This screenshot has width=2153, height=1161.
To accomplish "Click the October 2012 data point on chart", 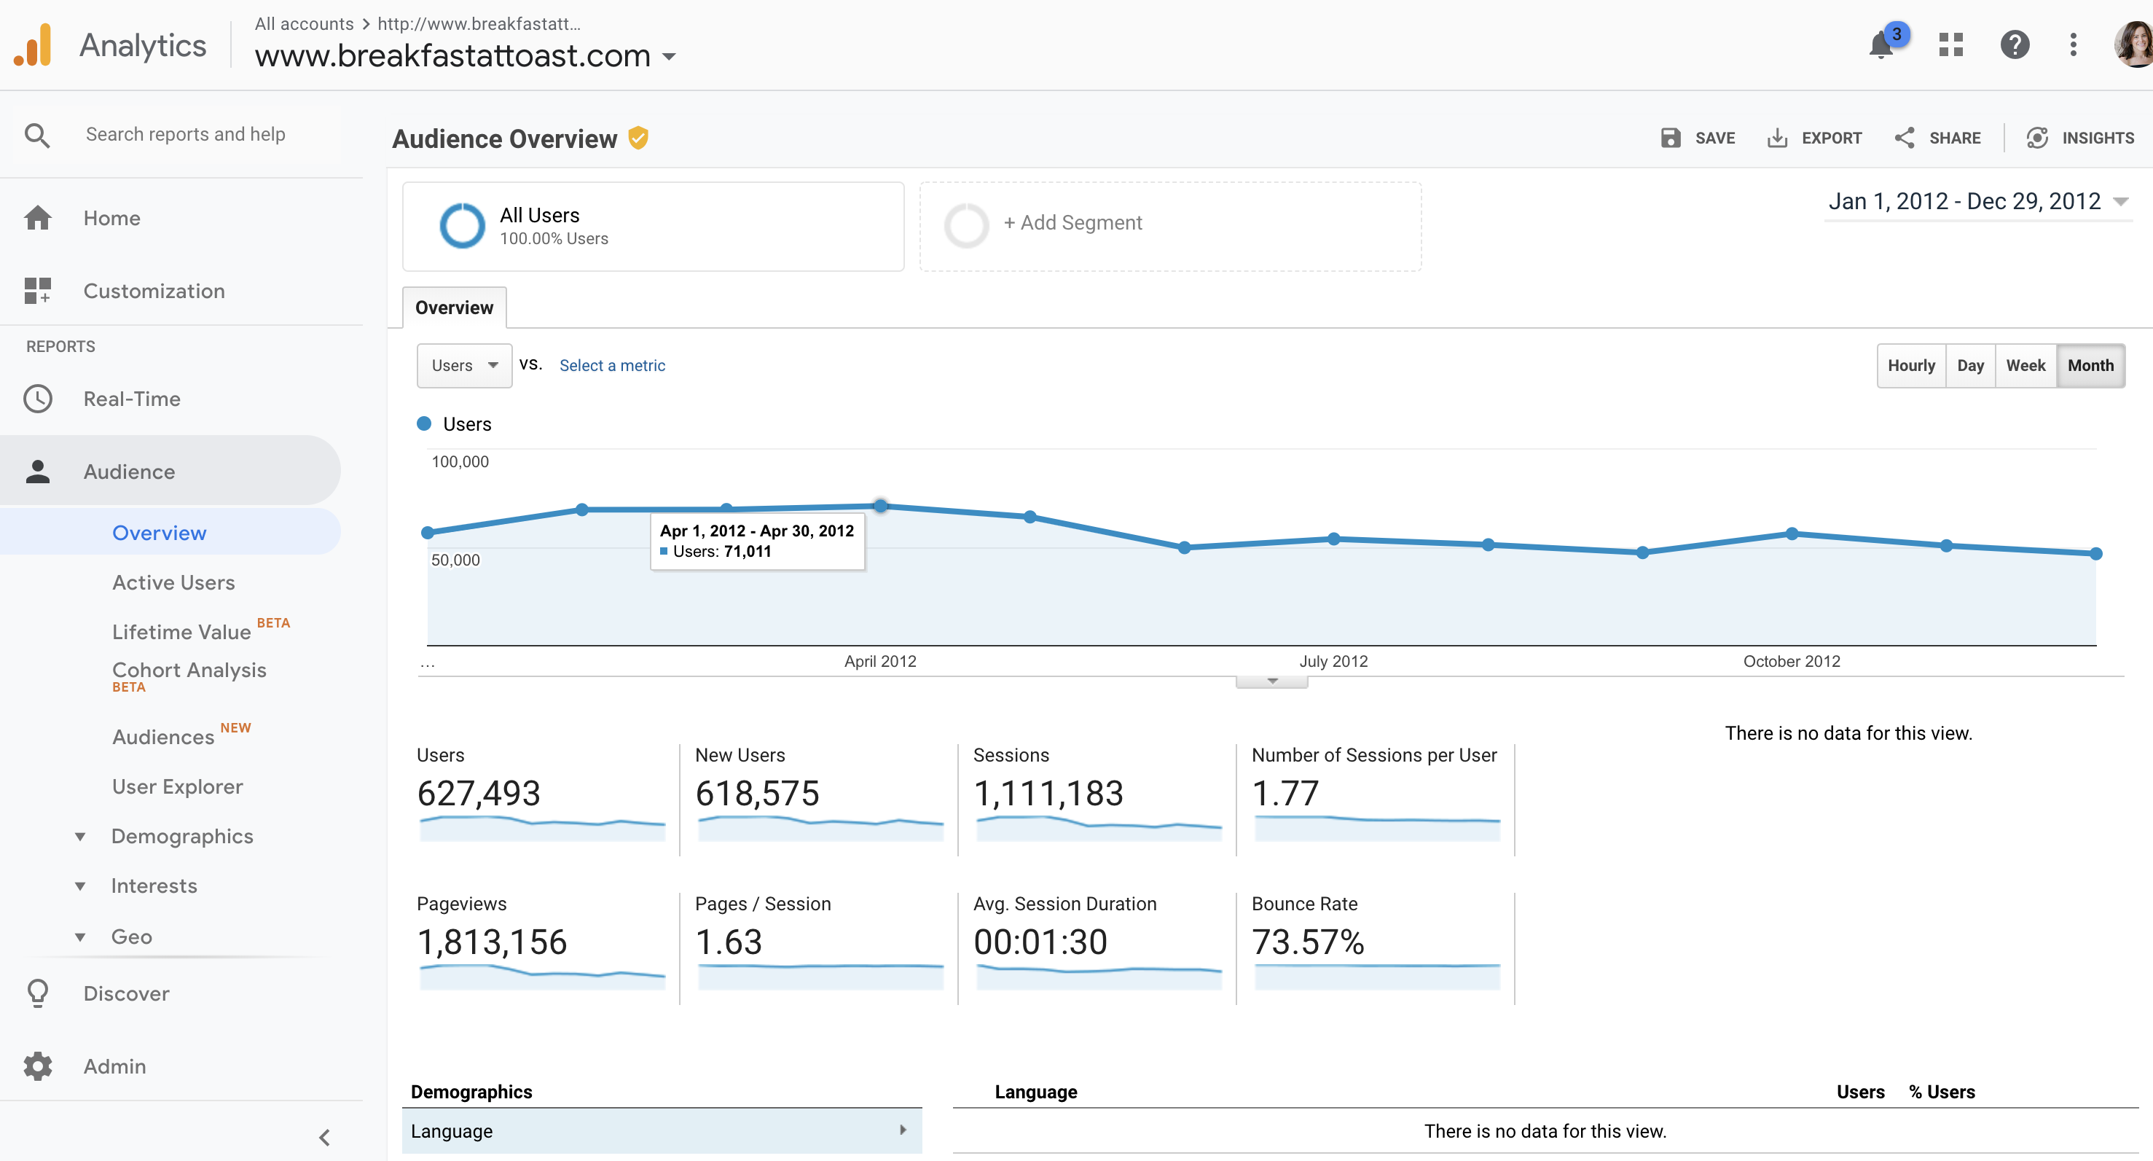I will tap(1792, 533).
